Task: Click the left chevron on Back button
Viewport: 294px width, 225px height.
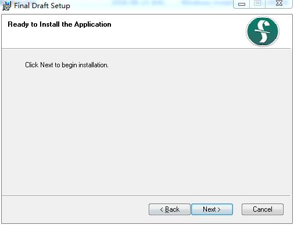Action: coord(162,209)
